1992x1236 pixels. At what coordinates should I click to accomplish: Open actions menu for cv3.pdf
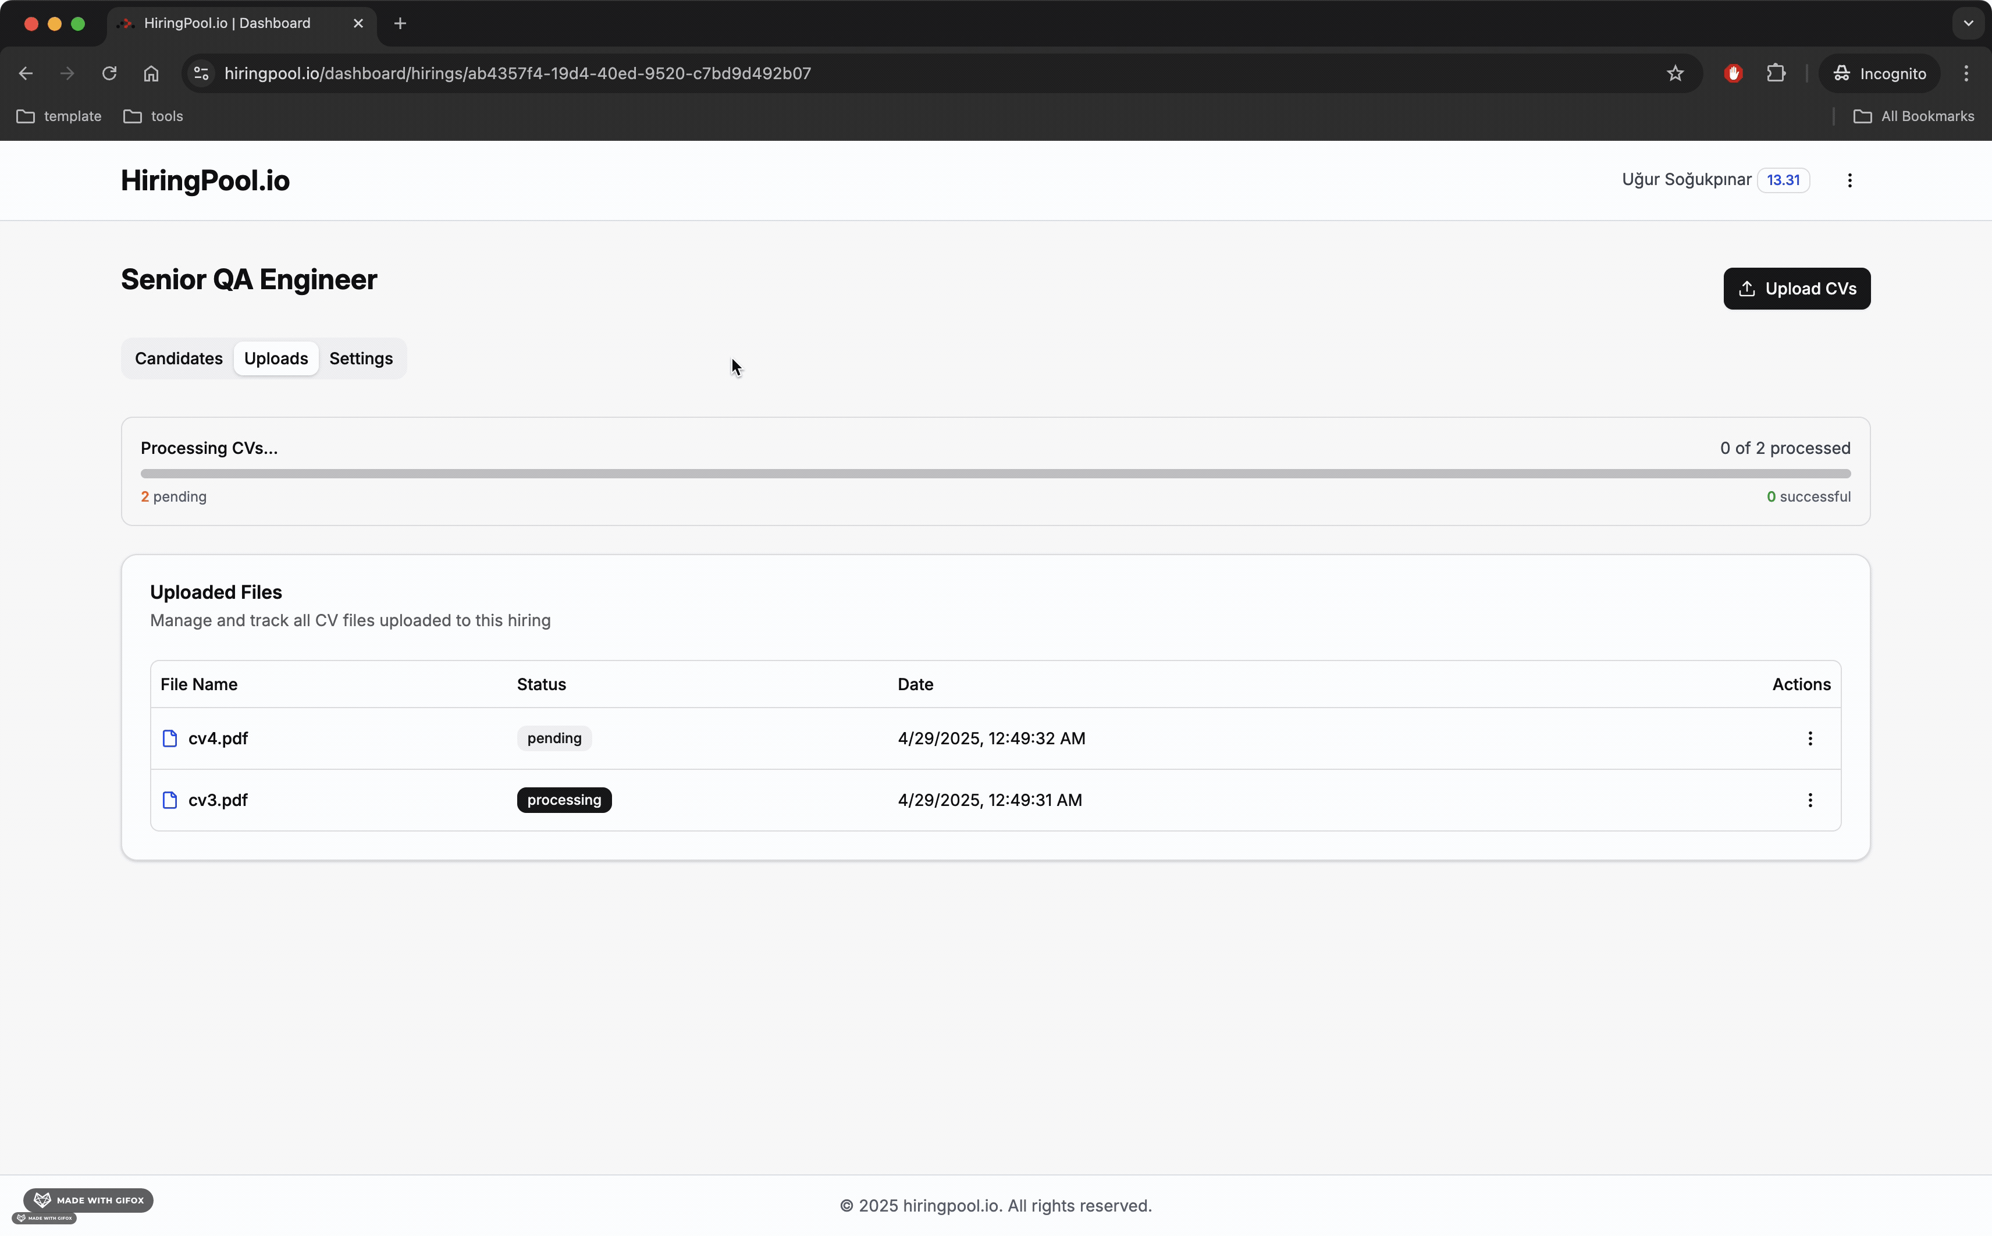[1810, 800]
